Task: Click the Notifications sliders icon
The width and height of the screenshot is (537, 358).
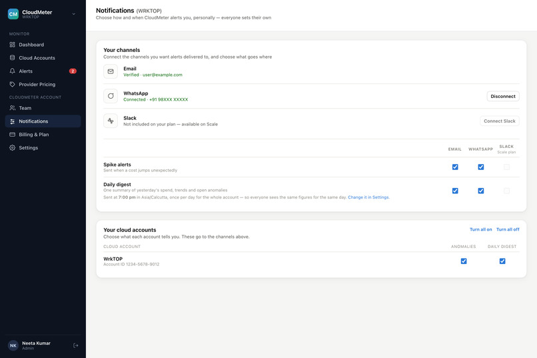Action: [13, 121]
